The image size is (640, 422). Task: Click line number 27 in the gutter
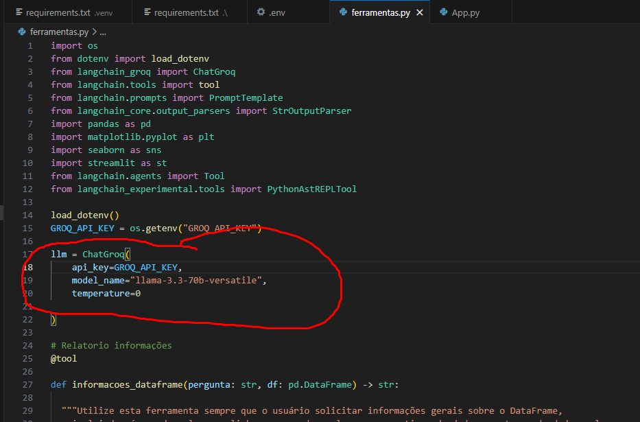[x=27, y=385]
